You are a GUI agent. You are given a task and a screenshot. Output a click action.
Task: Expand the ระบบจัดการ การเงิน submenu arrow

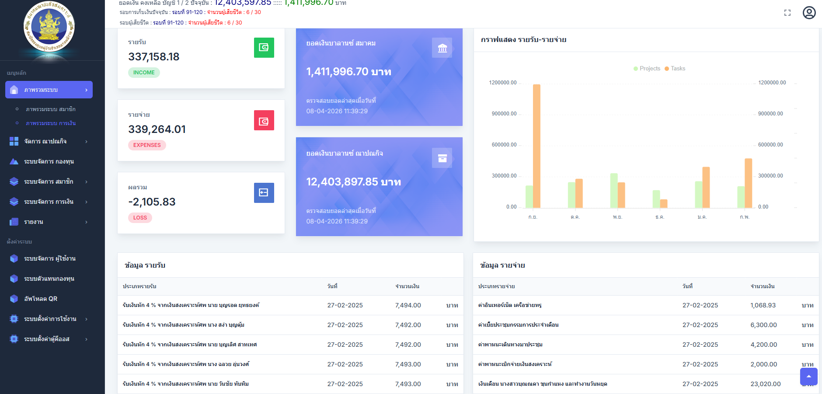[x=86, y=202]
